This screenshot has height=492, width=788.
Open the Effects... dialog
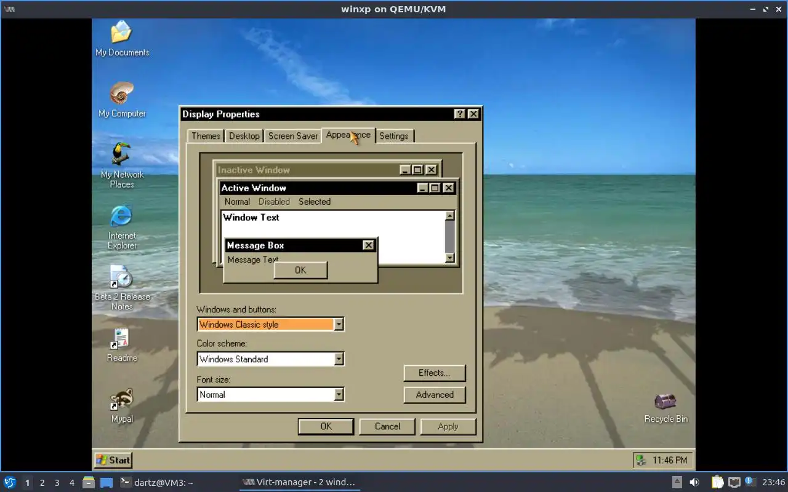pyautogui.click(x=435, y=373)
